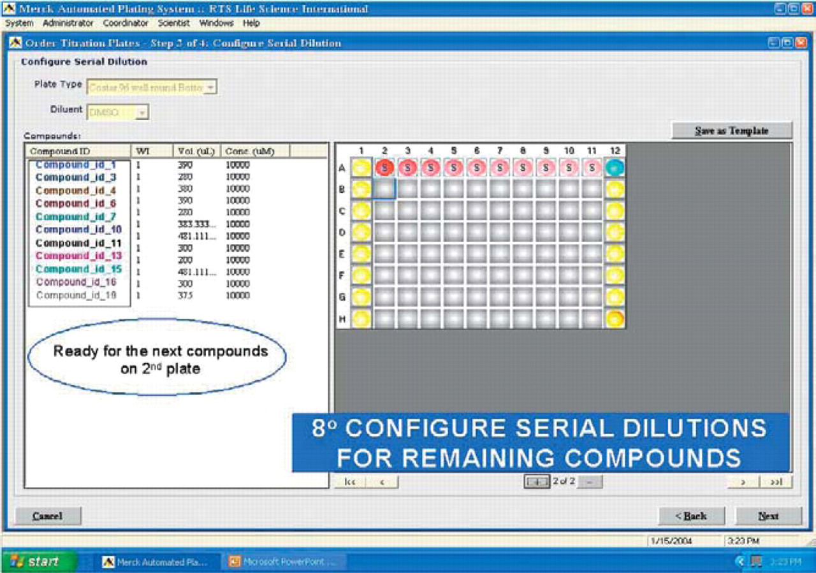Click the yellow well A1
Screen dimensions: 816x573
tap(361, 168)
